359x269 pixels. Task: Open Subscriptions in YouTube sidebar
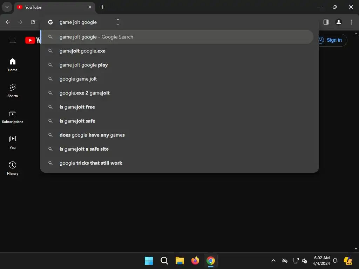(13, 116)
